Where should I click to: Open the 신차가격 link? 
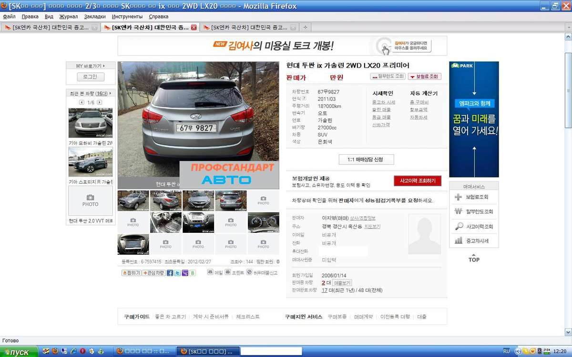381,125
